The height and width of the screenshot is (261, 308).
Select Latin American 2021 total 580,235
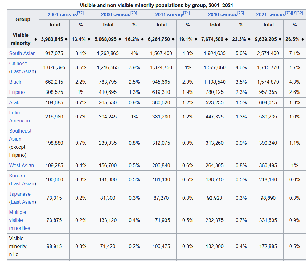pos(268,117)
